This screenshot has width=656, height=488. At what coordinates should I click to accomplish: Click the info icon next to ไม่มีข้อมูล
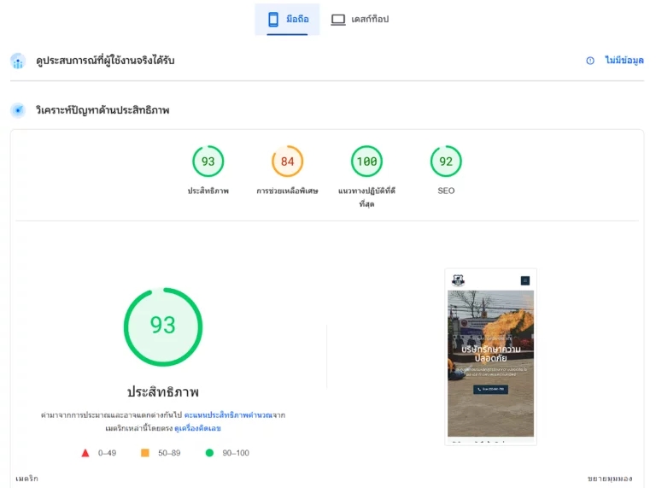(590, 61)
